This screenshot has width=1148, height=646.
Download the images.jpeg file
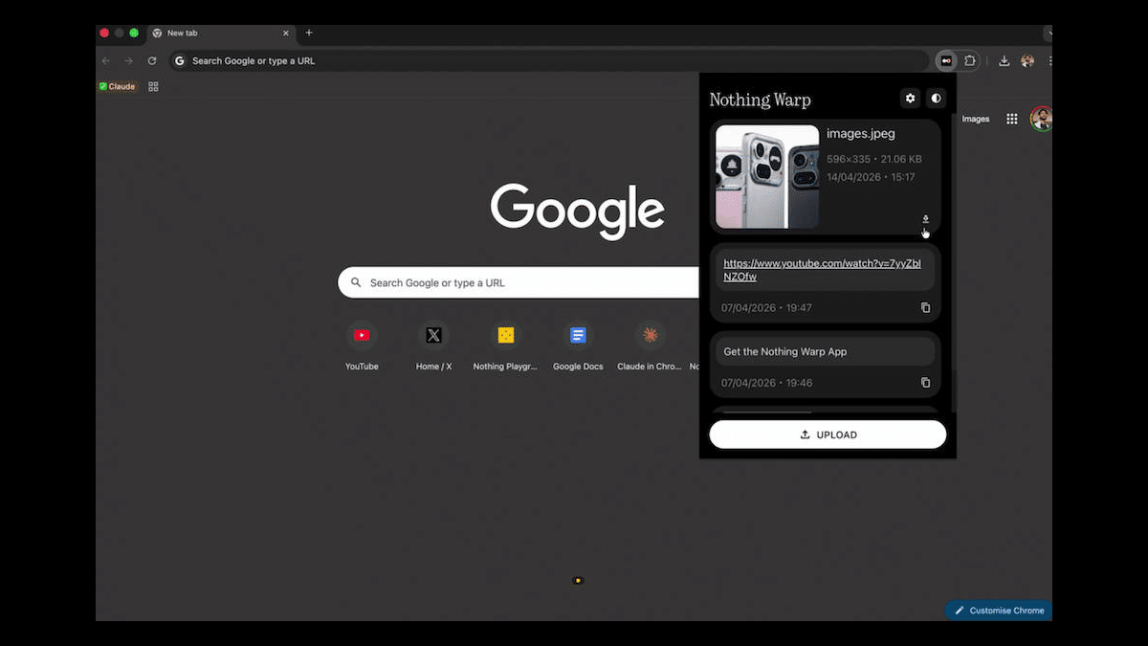point(925,219)
